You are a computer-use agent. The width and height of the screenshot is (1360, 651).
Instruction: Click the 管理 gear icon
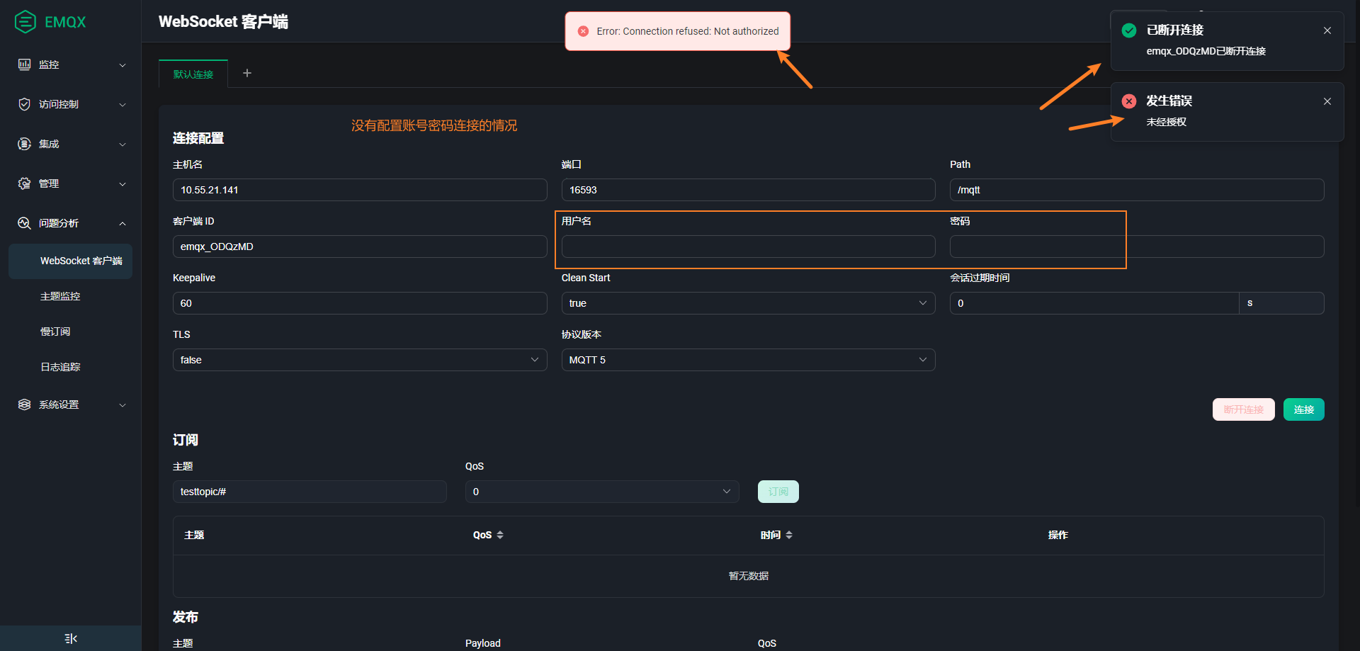[x=24, y=183]
